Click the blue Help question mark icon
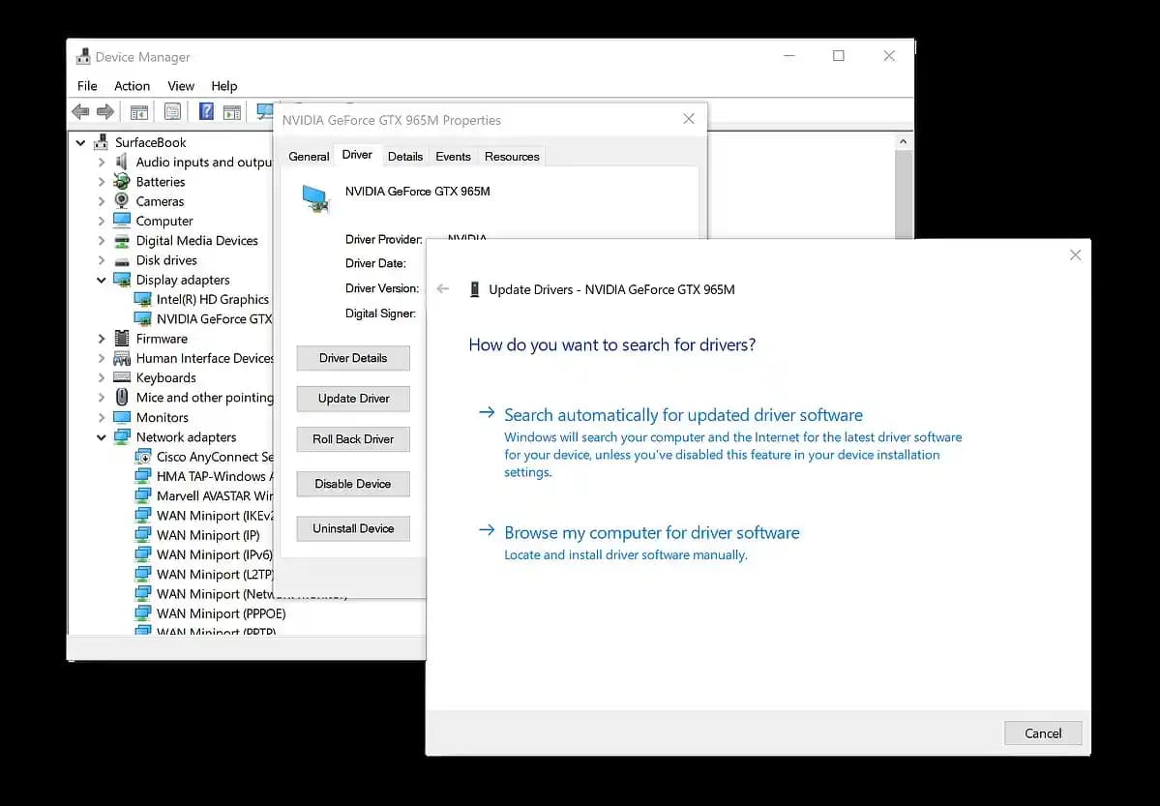This screenshot has width=1160, height=806. tap(206, 112)
